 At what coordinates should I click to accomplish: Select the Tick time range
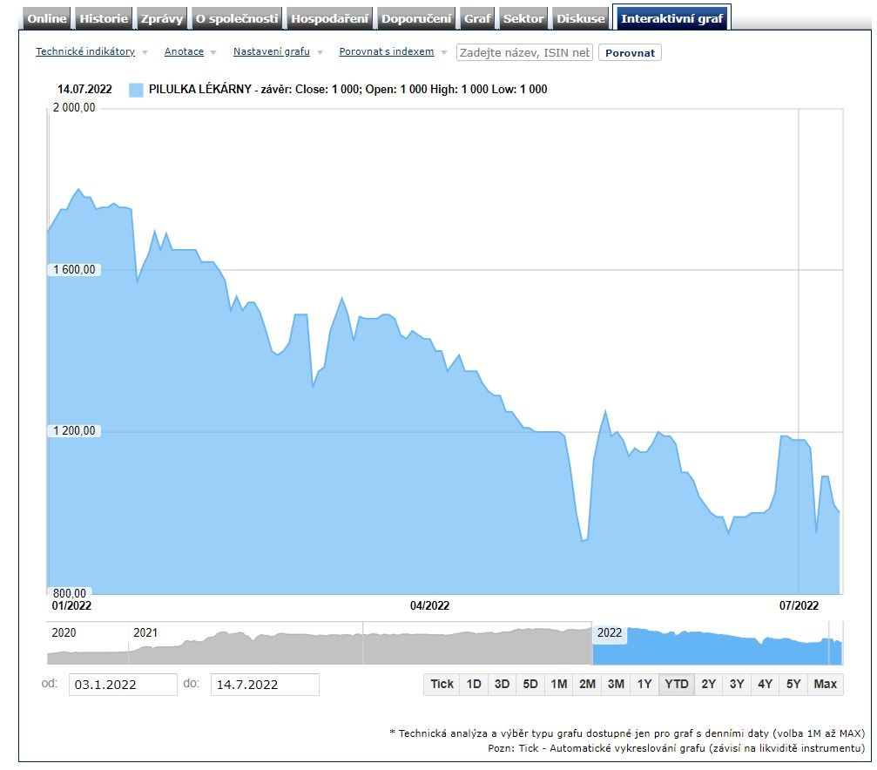click(x=442, y=685)
